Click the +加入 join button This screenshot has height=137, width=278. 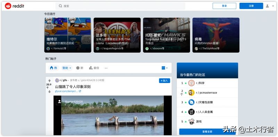[164, 81]
